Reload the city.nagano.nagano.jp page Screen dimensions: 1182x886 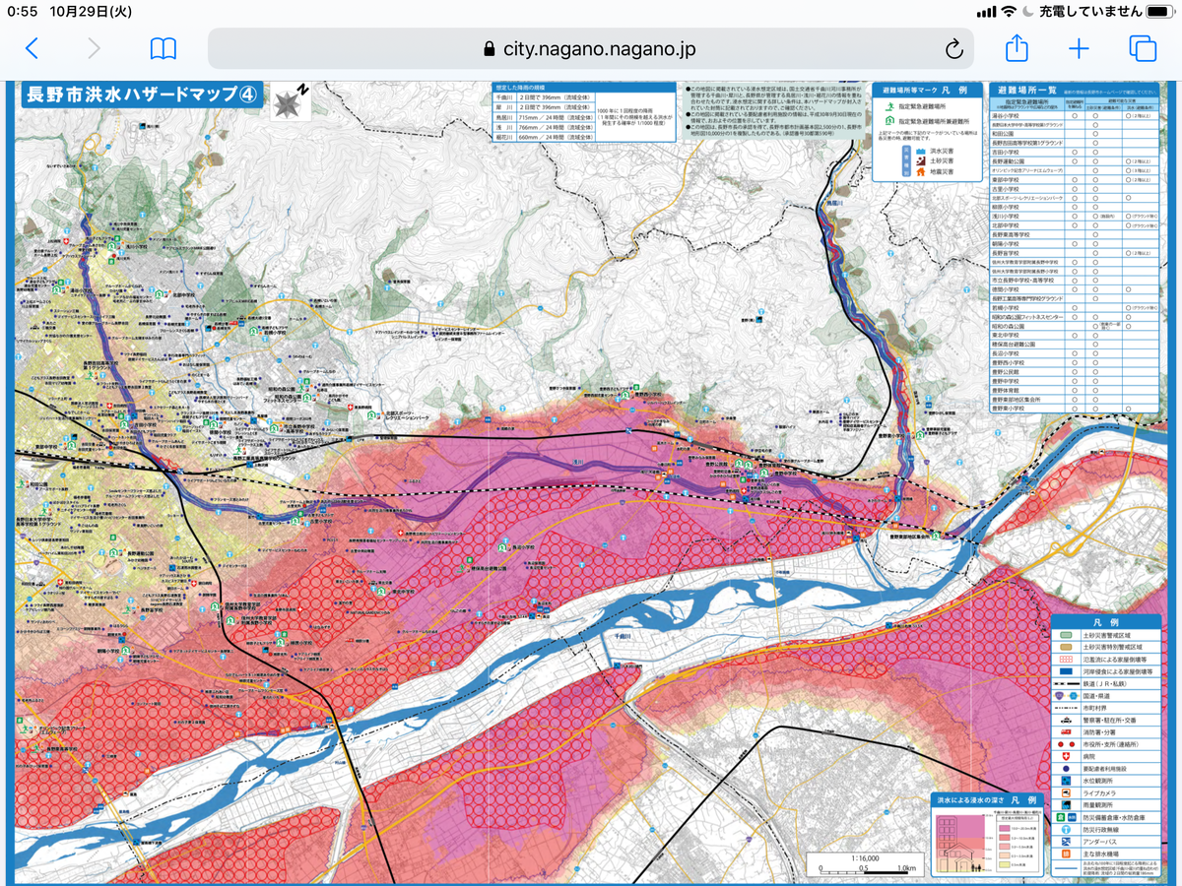click(952, 48)
